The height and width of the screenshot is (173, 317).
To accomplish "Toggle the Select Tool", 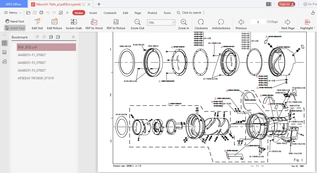I will [15, 28].
